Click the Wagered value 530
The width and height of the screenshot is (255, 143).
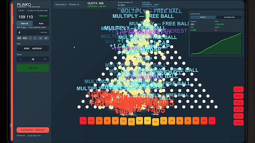click(x=192, y=24)
